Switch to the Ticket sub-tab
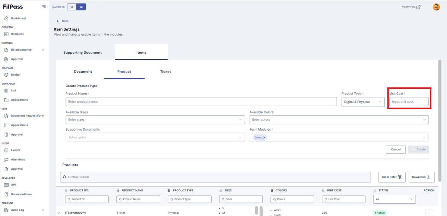447x216 pixels. (x=165, y=72)
